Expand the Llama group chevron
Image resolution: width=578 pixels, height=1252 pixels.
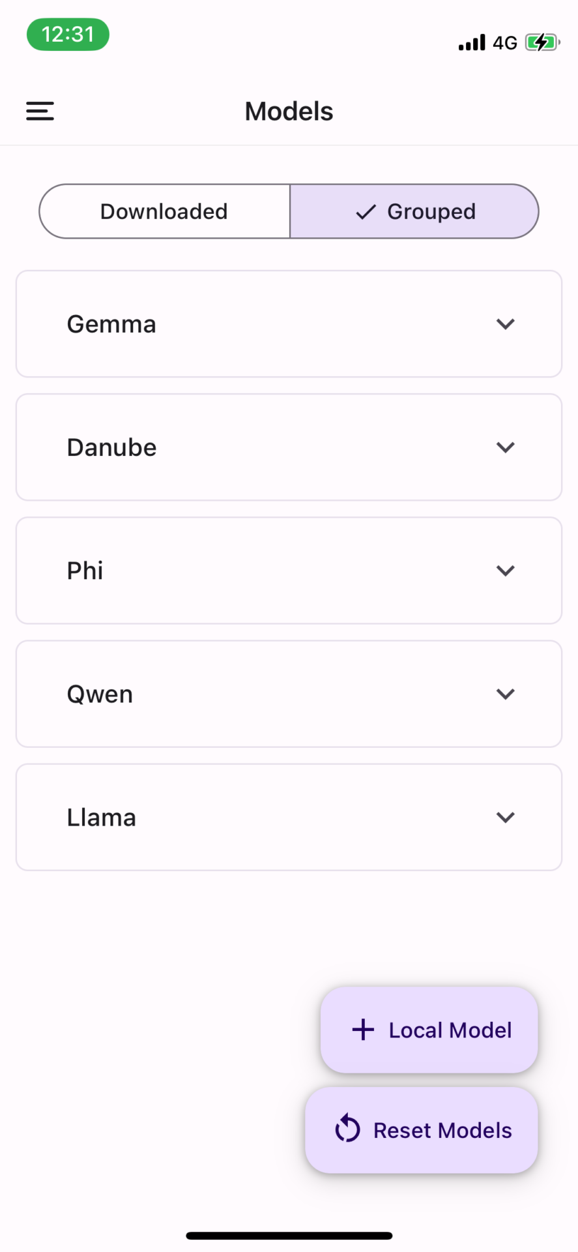coord(505,817)
